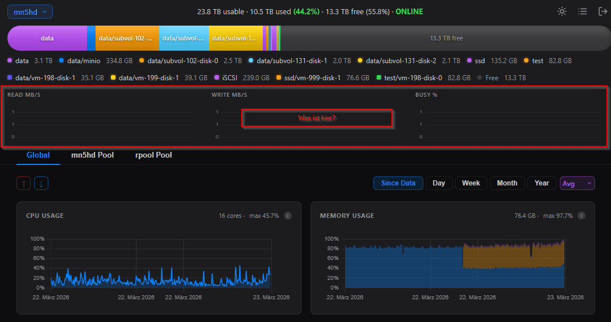Click the logout icon at top right

[x=603, y=12]
